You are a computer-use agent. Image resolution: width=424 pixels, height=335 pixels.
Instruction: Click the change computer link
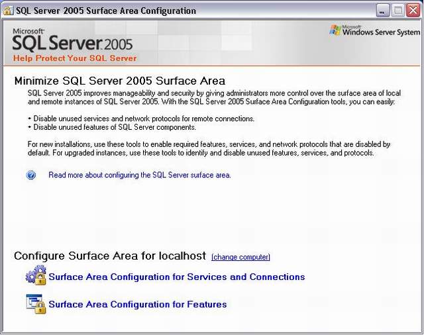pyautogui.click(x=240, y=257)
